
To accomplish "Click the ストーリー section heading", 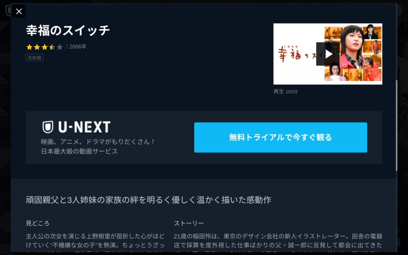I will (188, 223).
